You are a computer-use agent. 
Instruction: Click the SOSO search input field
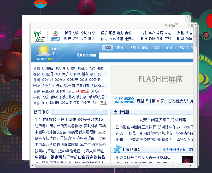coord(146,55)
